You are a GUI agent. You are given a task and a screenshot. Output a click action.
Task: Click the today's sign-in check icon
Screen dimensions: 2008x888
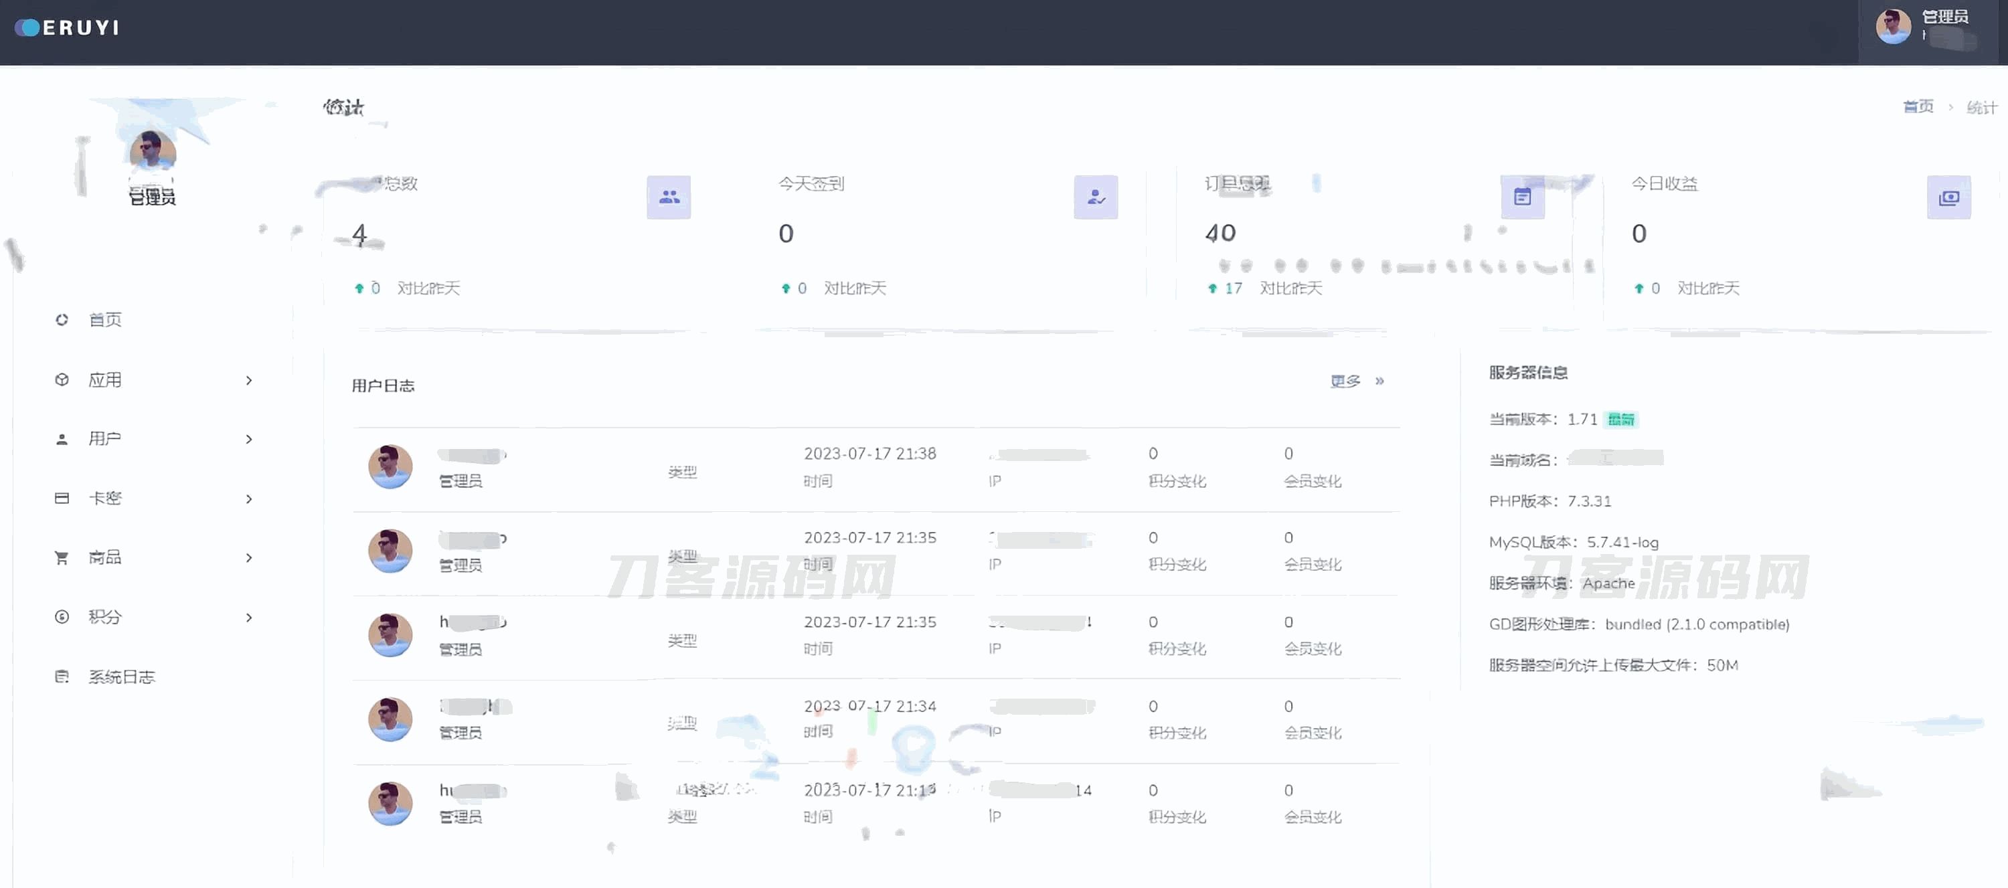(x=1095, y=197)
